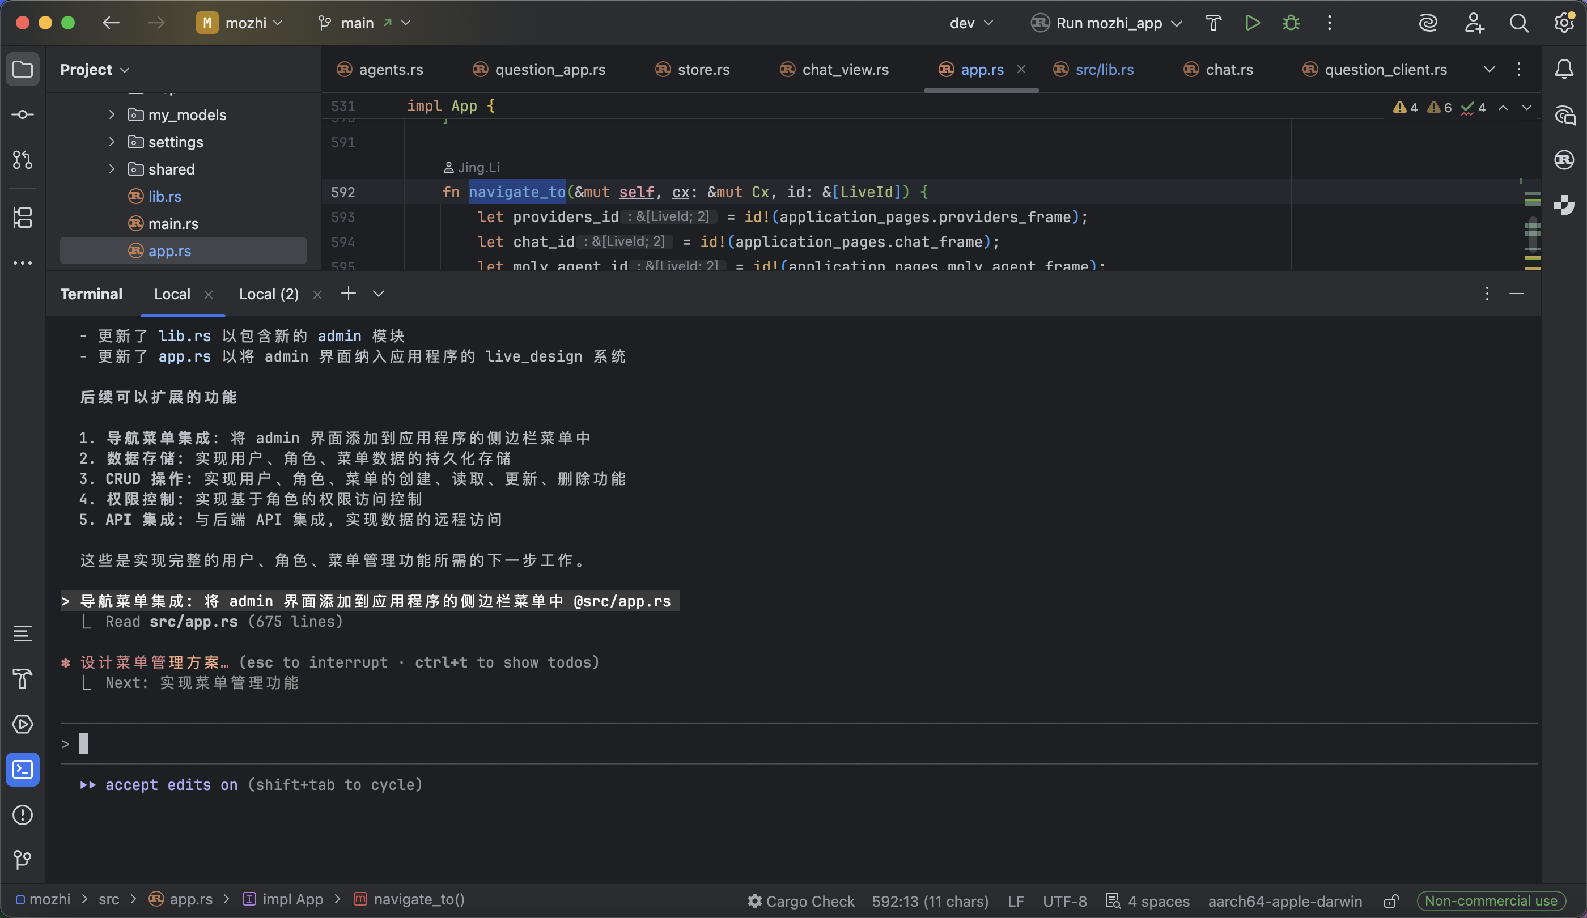Screen dimensions: 1587x918
Task: Switch to the chat_view.rs editor tab
Action: [x=845, y=69]
